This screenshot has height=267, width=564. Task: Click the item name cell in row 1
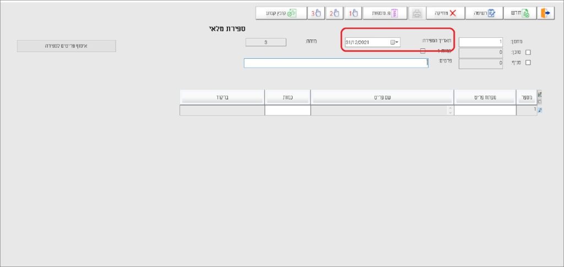[382, 110]
